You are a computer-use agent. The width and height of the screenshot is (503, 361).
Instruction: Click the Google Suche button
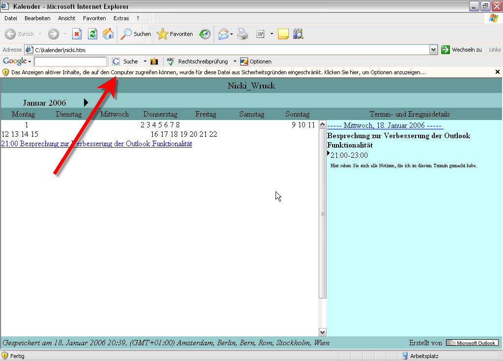click(x=125, y=61)
